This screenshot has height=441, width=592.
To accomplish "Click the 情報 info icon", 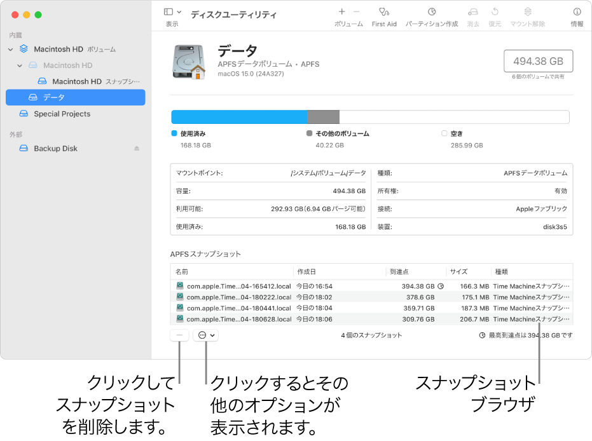I will tap(577, 12).
